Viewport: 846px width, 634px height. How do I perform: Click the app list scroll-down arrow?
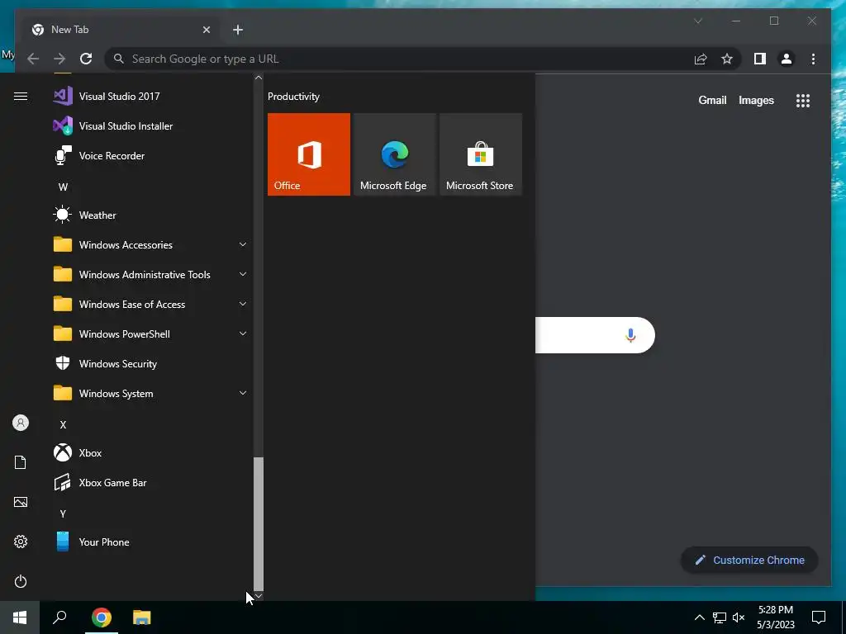[259, 596]
